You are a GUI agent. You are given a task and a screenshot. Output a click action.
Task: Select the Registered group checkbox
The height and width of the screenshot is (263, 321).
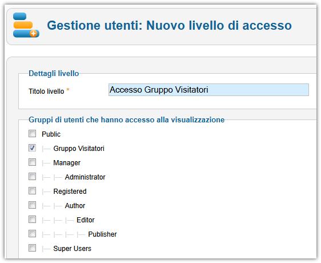pos(32,191)
